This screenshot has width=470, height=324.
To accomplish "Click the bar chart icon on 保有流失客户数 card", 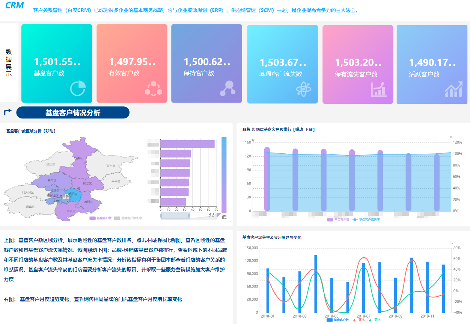I will [x=378, y=89].
